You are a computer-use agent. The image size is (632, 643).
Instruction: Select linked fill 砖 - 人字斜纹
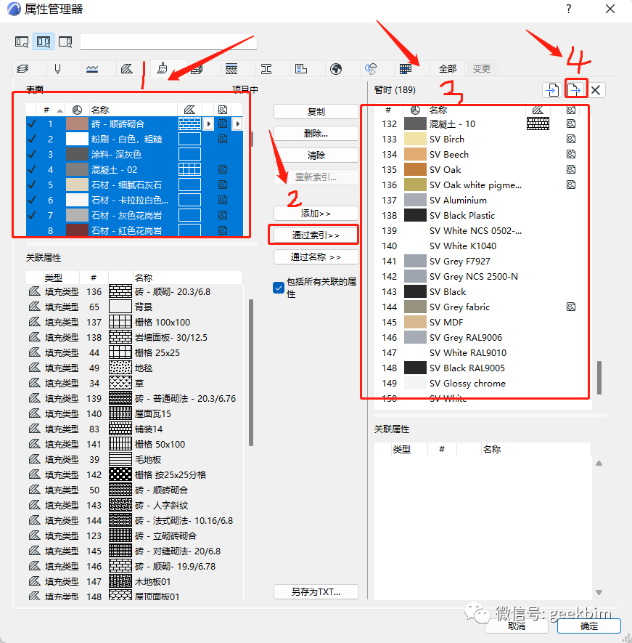pyautogui.click(x=134, y=505)
